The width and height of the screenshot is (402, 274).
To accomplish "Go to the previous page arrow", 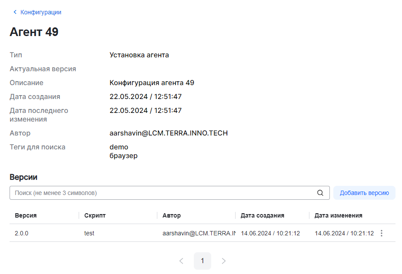I will click(x=181, y=261).
